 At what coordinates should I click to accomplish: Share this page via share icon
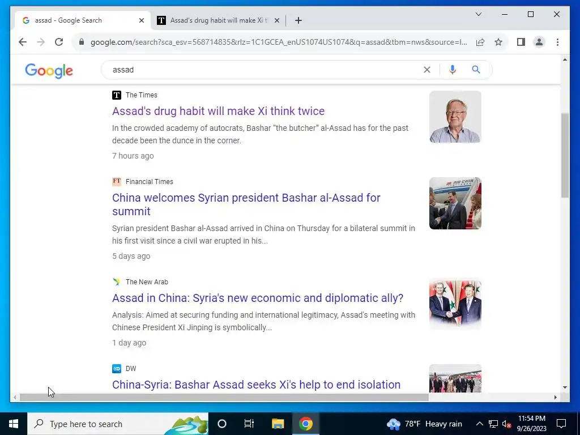(480, 42)
